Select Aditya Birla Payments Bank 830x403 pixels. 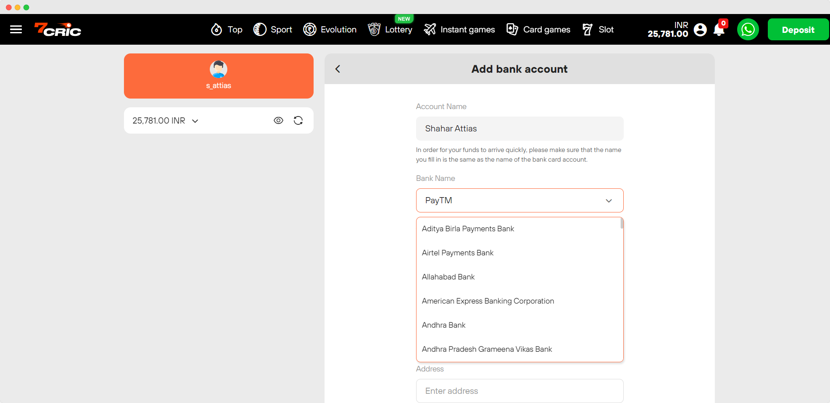click(519, 229)
